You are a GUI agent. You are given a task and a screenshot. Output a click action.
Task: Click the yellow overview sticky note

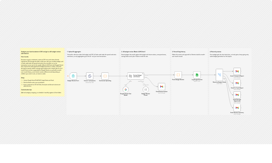42,72
